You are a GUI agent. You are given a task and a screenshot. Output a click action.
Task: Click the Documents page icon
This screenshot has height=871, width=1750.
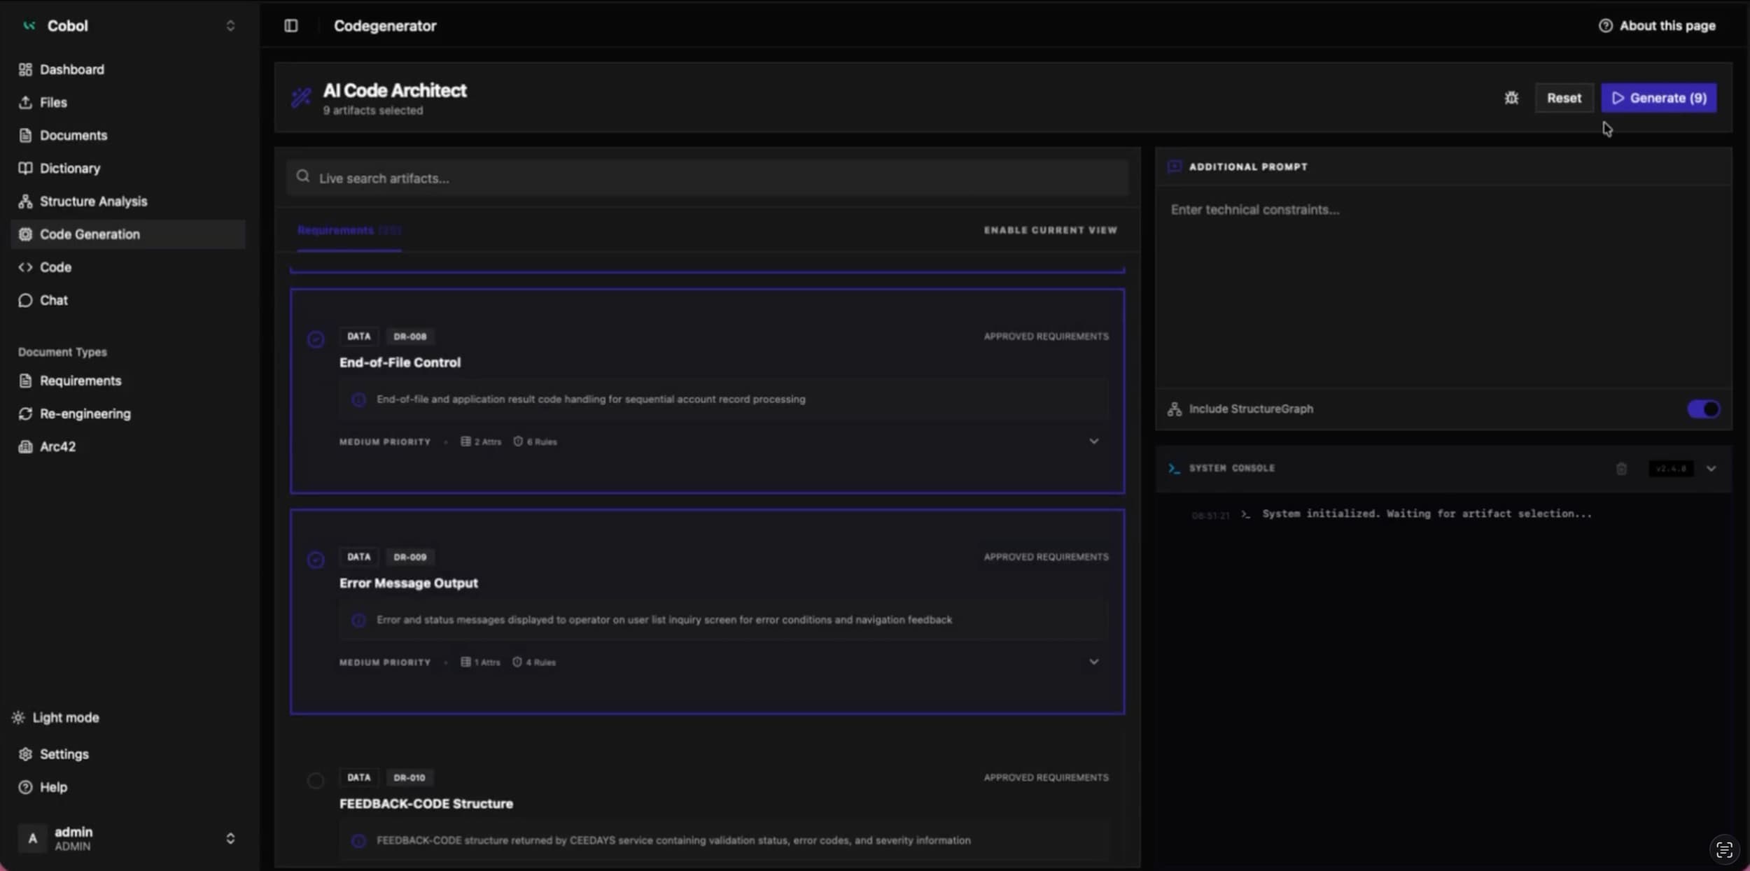tap(25, 135)
